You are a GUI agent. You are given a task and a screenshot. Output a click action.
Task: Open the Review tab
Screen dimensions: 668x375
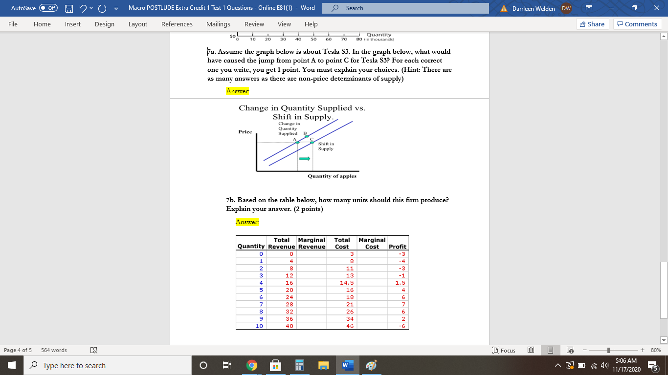(254, 24)
